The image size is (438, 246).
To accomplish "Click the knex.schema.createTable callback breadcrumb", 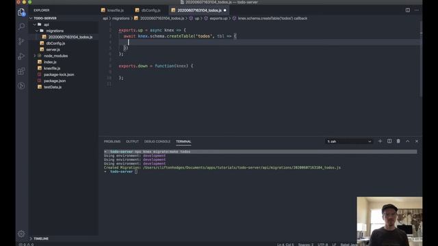I will 272,18.
